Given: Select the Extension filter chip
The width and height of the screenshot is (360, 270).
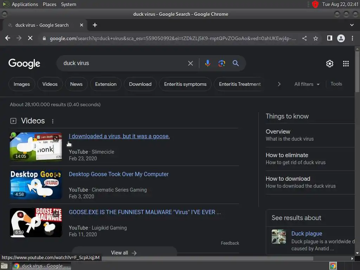Looking at the screenshot, I should [105, 84].
